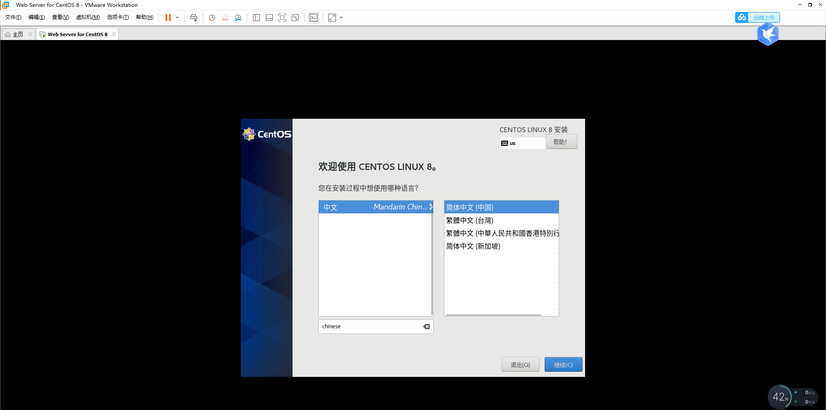The height and width of the screenshot is (410, 826).
Task: Select 繁體中文 (台灣) locale
Action: (x=501, y=220)
